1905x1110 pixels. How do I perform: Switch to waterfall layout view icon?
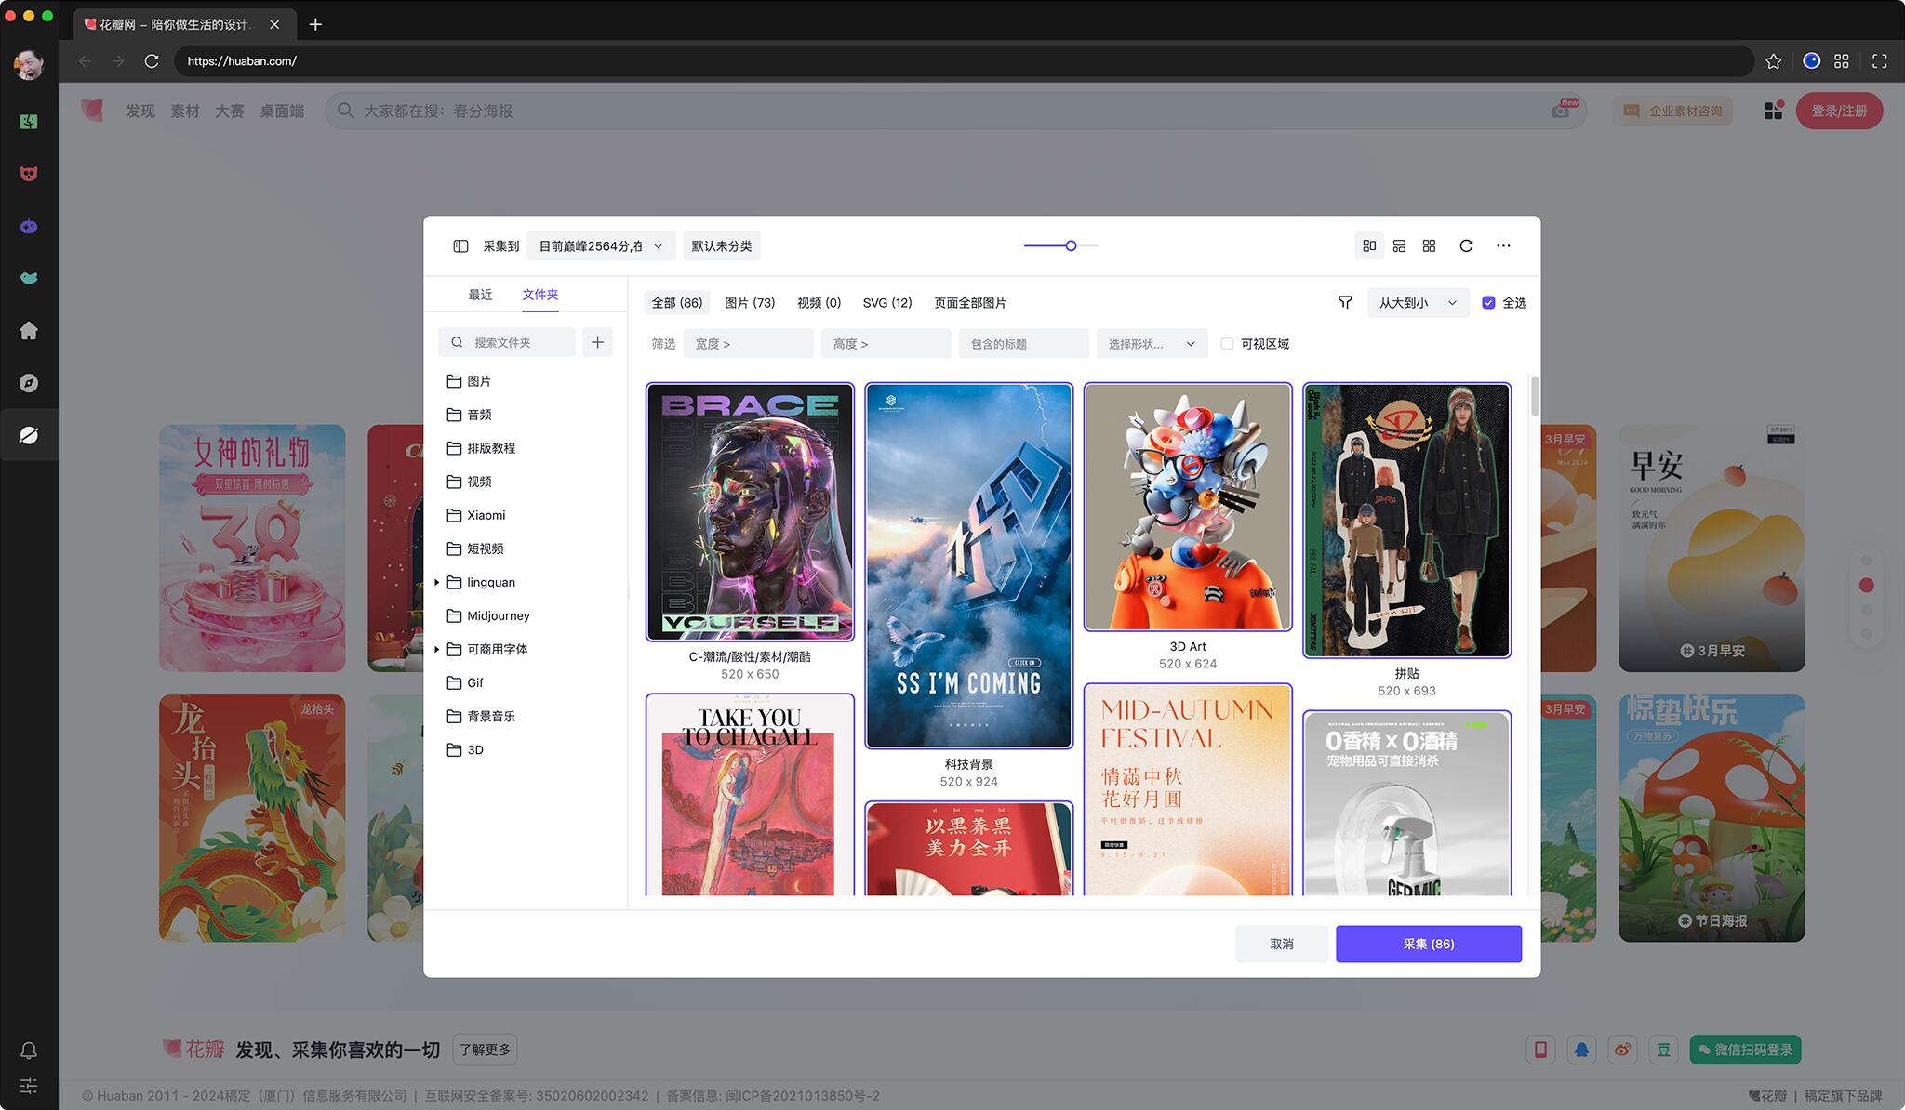(x=1369, y=246)
